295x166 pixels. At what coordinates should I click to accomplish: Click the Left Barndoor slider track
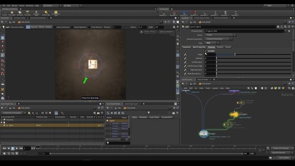point(254,62)
